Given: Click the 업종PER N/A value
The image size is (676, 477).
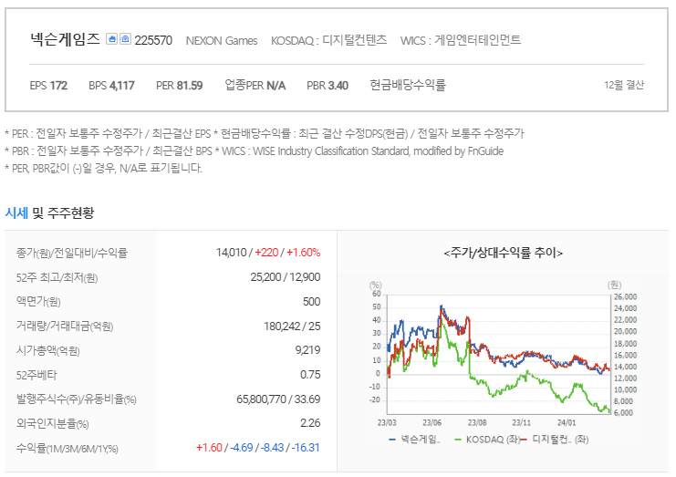Looking at the screenshot, I should coord(255,86).
